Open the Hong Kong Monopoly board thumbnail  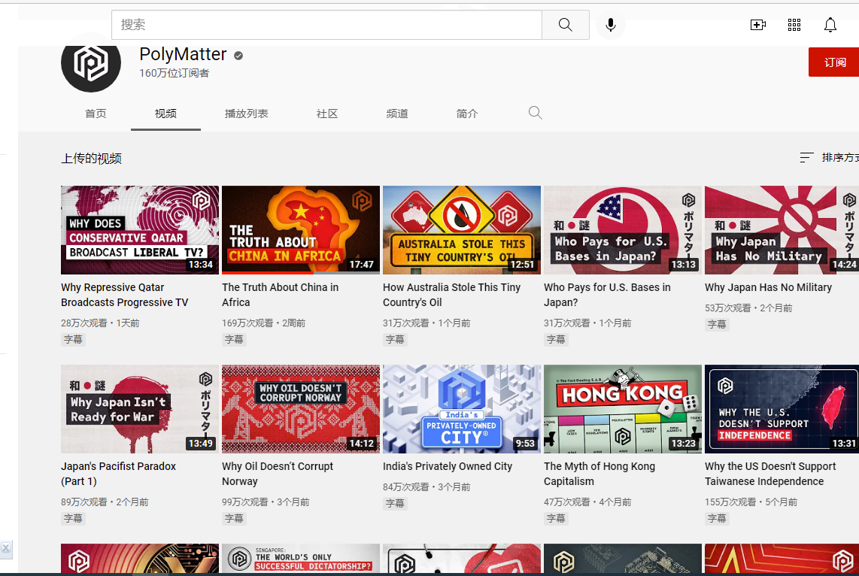point(623,409)
